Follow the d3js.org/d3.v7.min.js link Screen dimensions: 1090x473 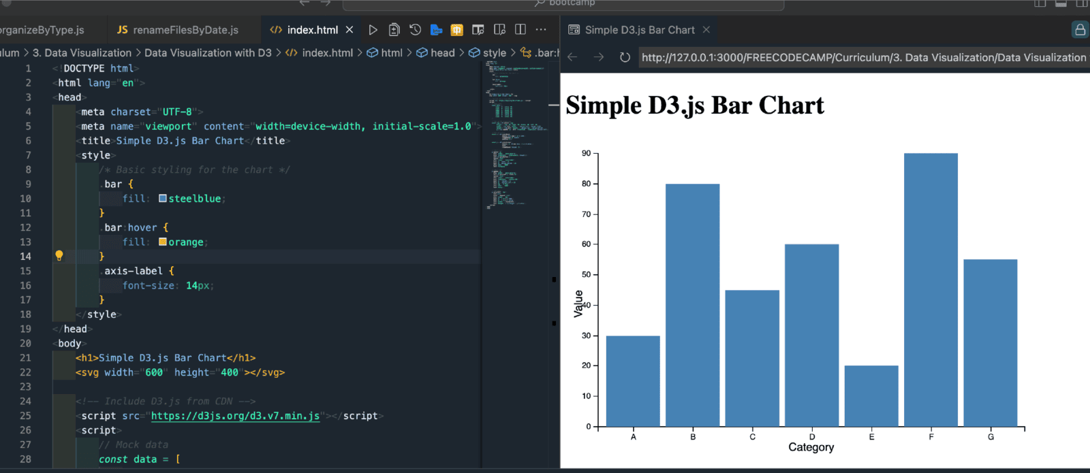point(235,416)
